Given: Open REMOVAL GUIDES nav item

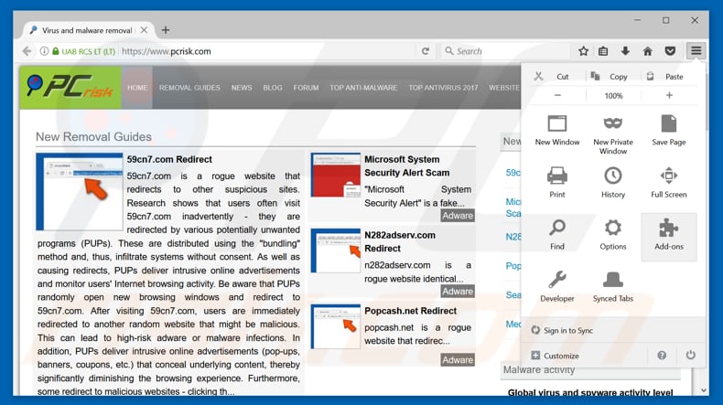Looking at the screenshot, I should [189, 88].
